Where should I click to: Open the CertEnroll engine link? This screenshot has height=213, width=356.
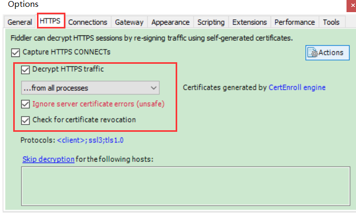(297, 88)
